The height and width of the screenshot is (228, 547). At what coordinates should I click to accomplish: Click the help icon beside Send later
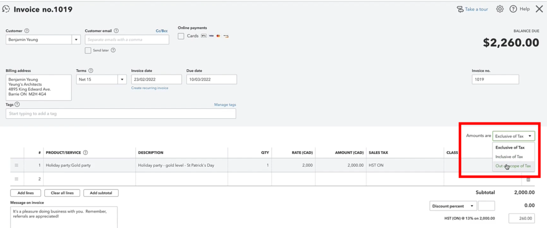tap(113, 51)
